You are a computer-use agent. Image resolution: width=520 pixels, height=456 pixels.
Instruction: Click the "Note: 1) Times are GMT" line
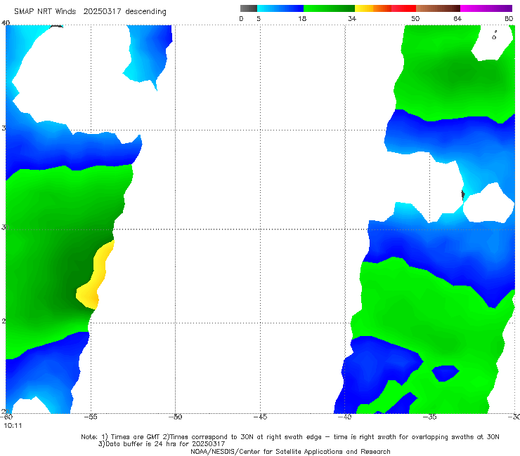point(290,437)
